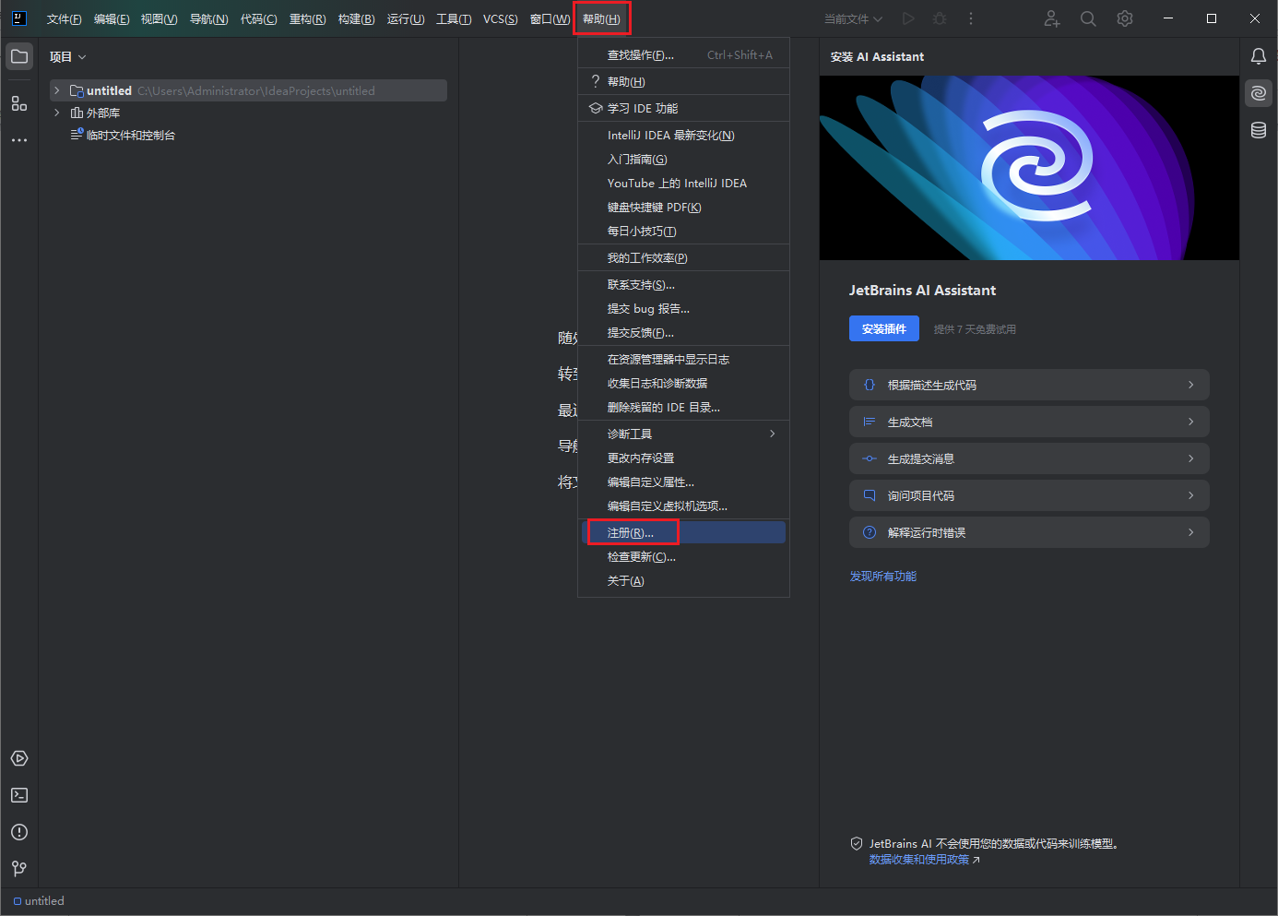The image size is (1278, 916).
Task: Choose Change Memory Settings item
Action: click(x=683, y=458)
